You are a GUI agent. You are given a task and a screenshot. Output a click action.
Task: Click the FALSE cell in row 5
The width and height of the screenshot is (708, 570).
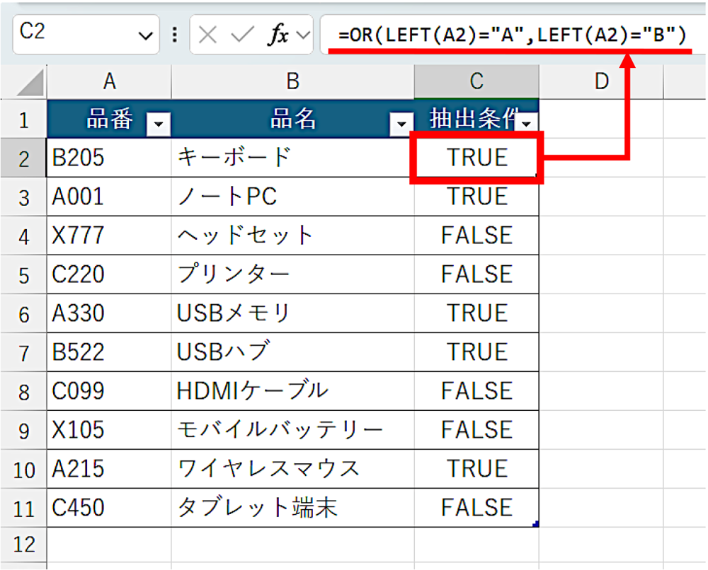pyautogui.click(x=476, y=274)
